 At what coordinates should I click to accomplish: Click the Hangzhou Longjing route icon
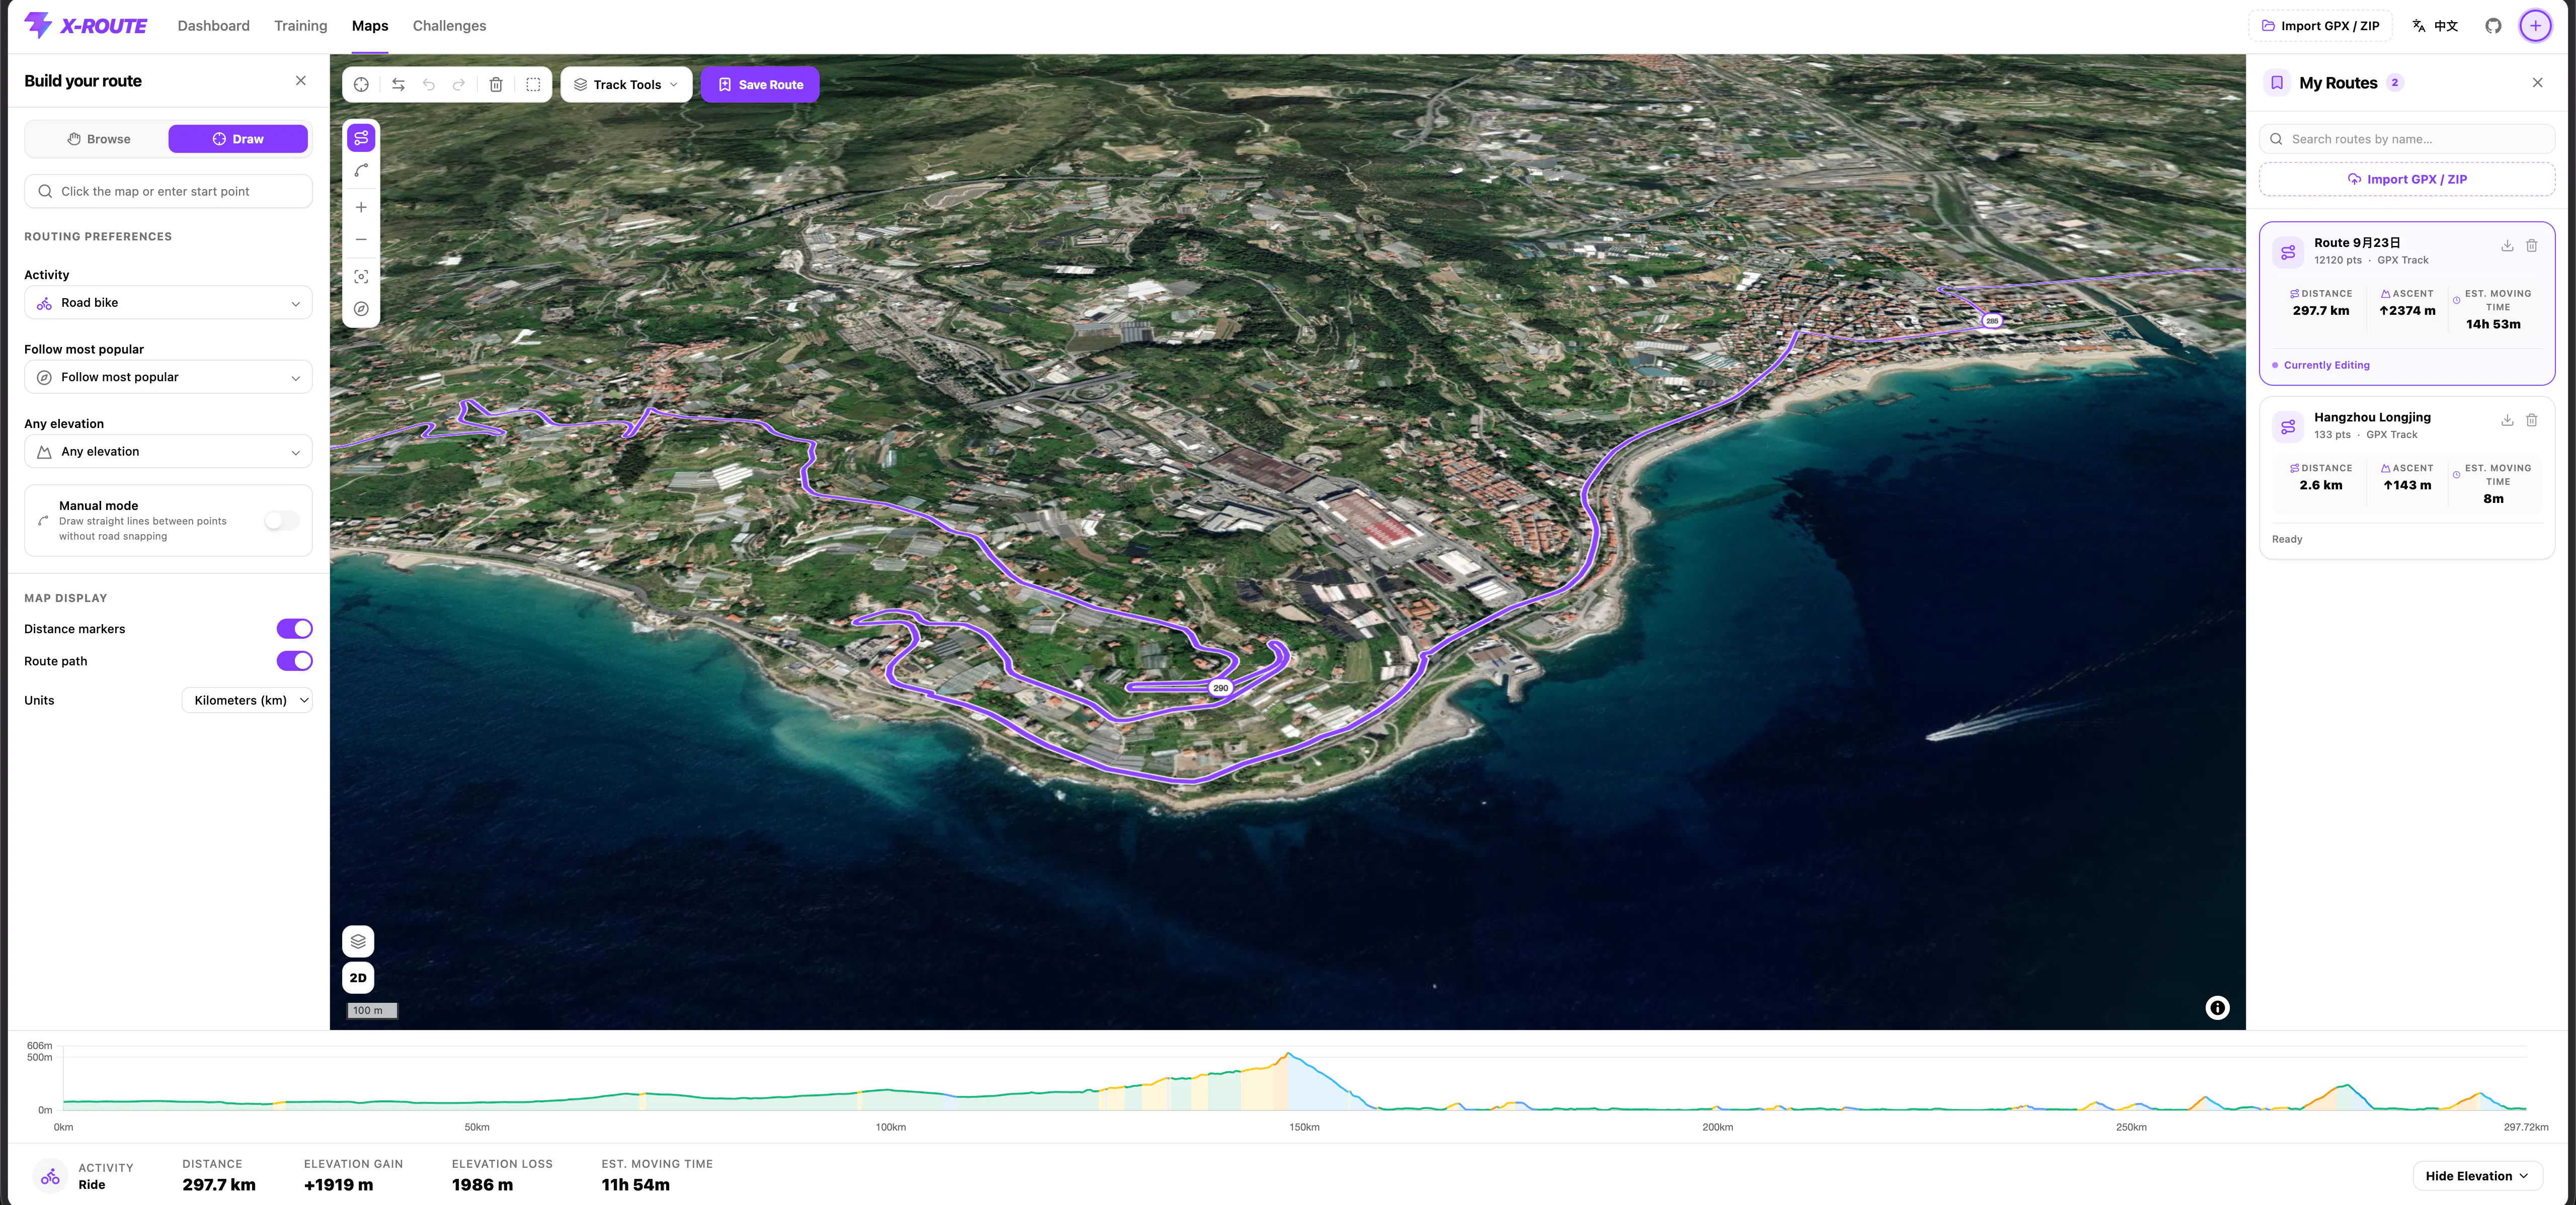tap(2288, 427)
